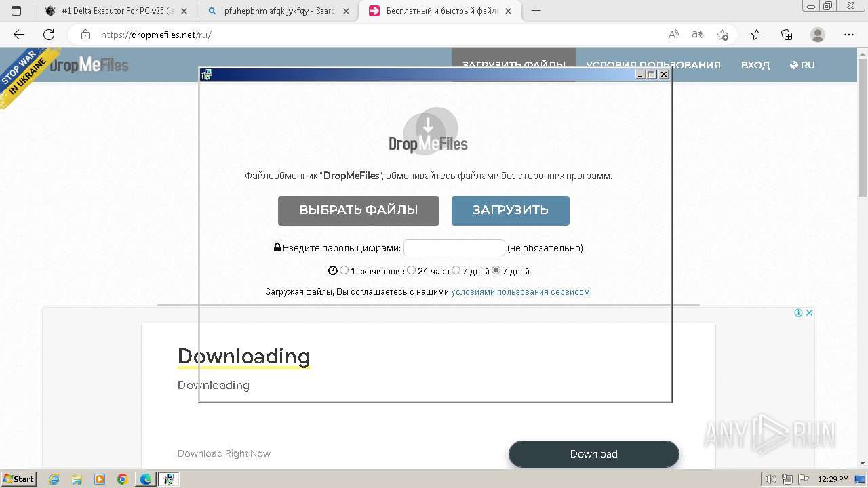
Task: Switch to the pfuhepbnm search tab
Action: [279, 11]
